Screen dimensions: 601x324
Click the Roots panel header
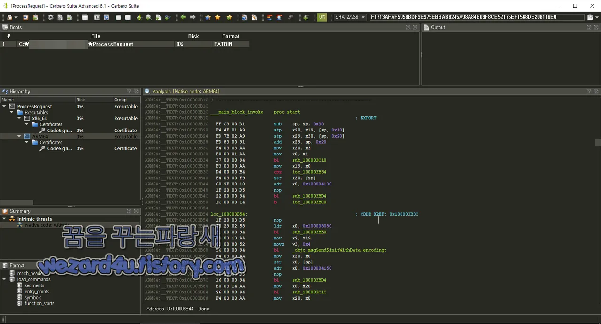[15, 27]
